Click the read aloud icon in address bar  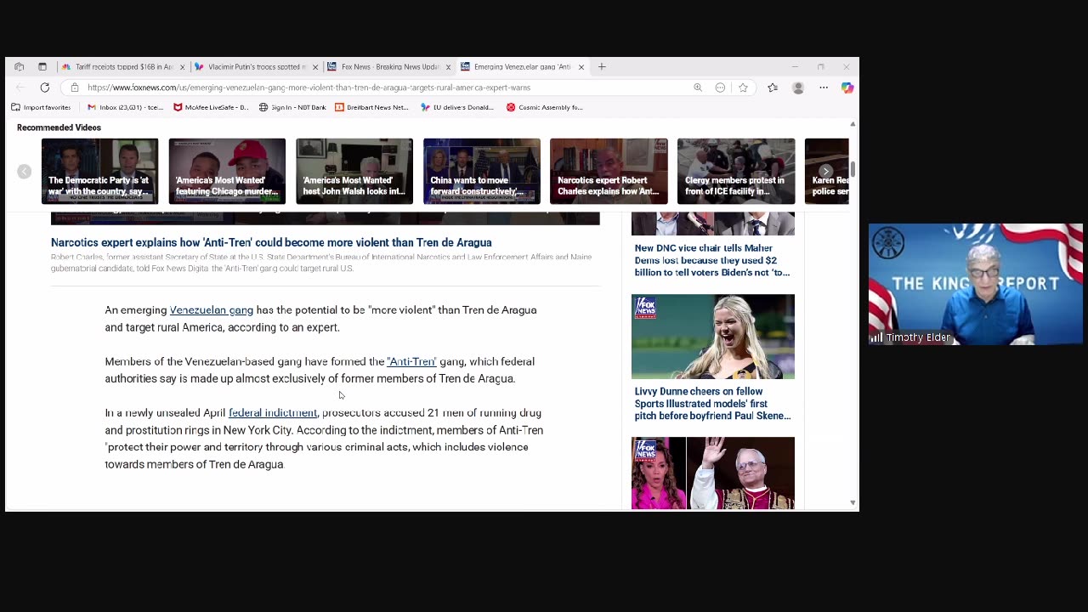720,88
